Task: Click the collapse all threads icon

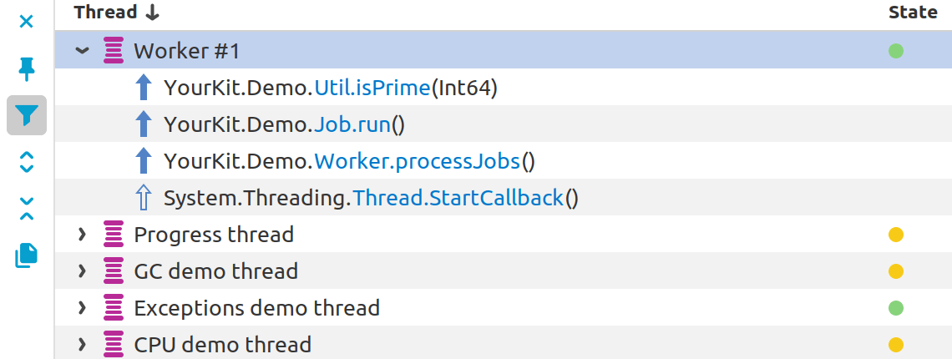Action: pos(26,208)
